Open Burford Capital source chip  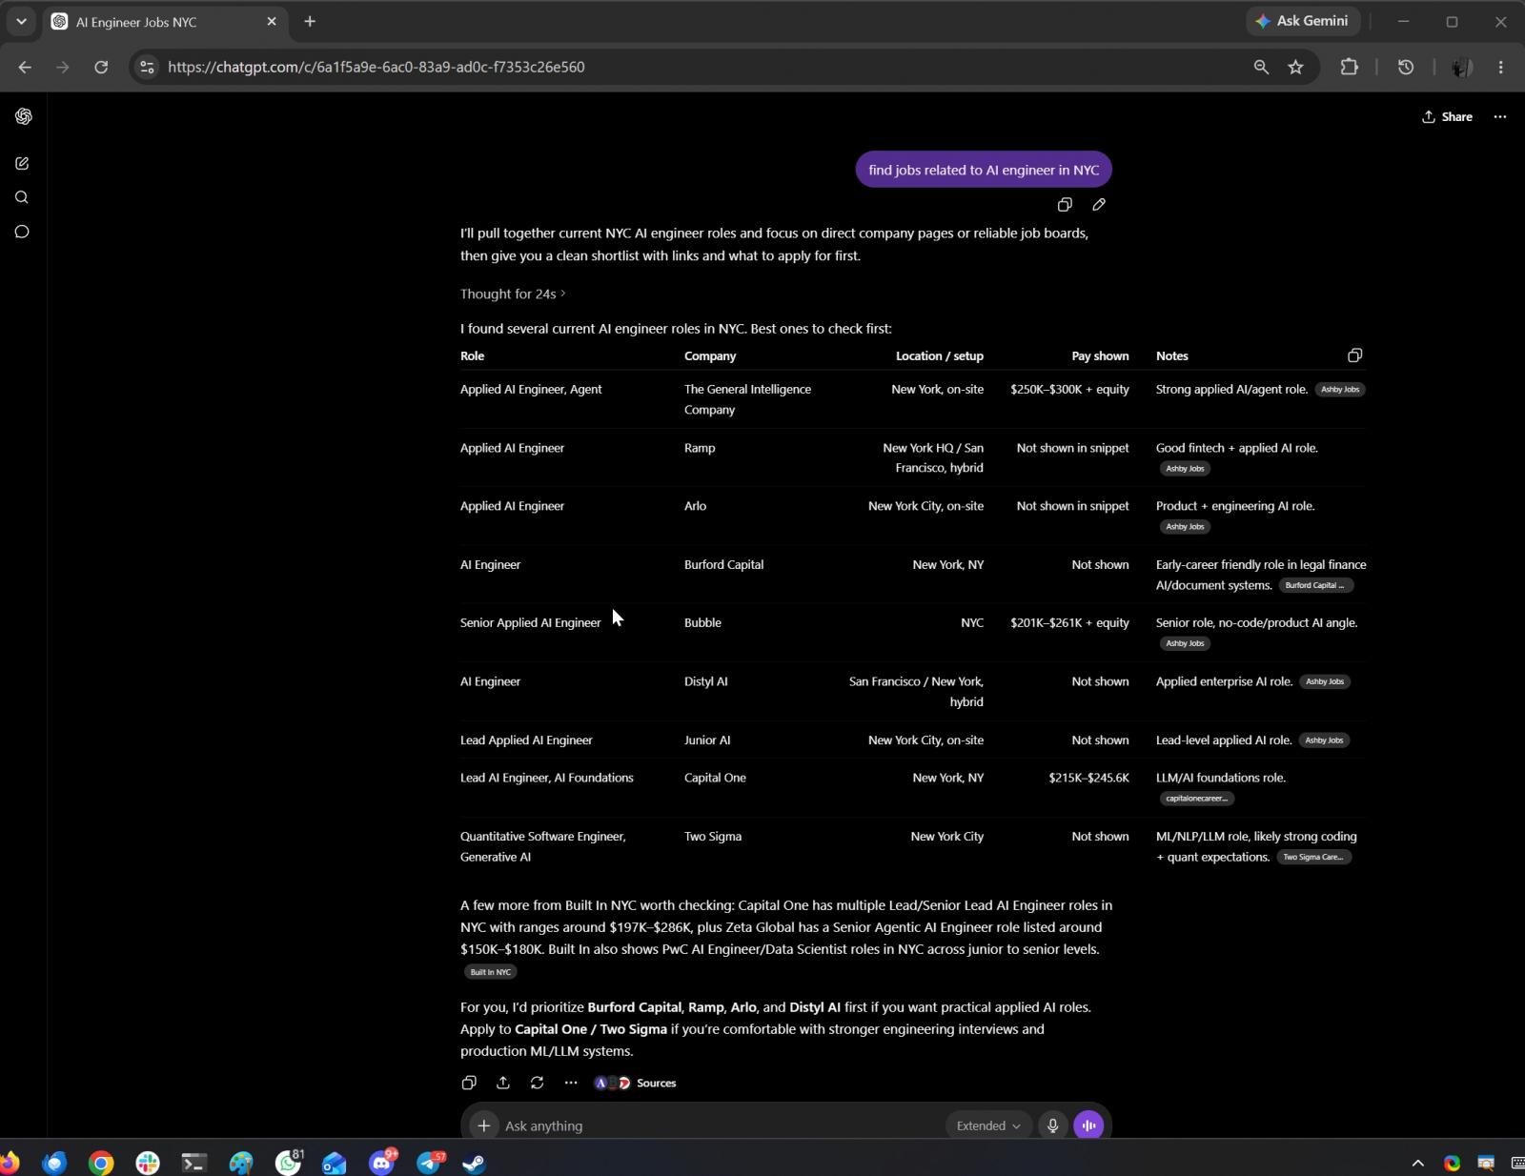1315,585
